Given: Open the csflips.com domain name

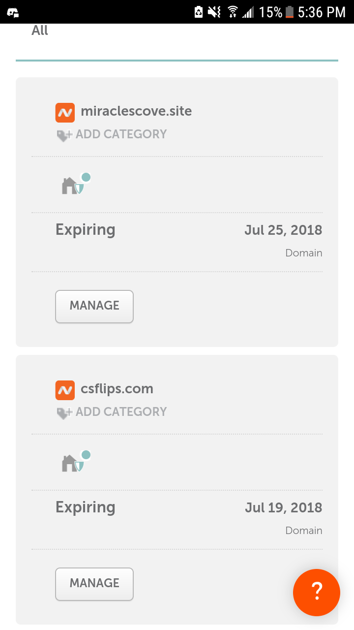Looking at the screenshot, I should pos(117,389).
